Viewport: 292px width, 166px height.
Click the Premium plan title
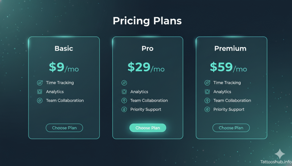click(x=230, y=48)
